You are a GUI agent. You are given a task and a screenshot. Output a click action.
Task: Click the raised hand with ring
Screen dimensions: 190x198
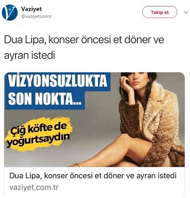tap(125, 83)
